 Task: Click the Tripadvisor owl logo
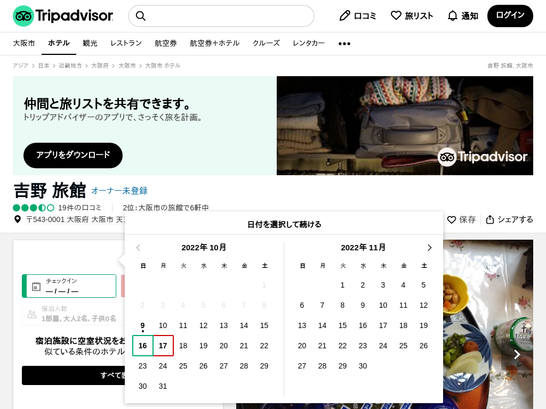(63, 16)
